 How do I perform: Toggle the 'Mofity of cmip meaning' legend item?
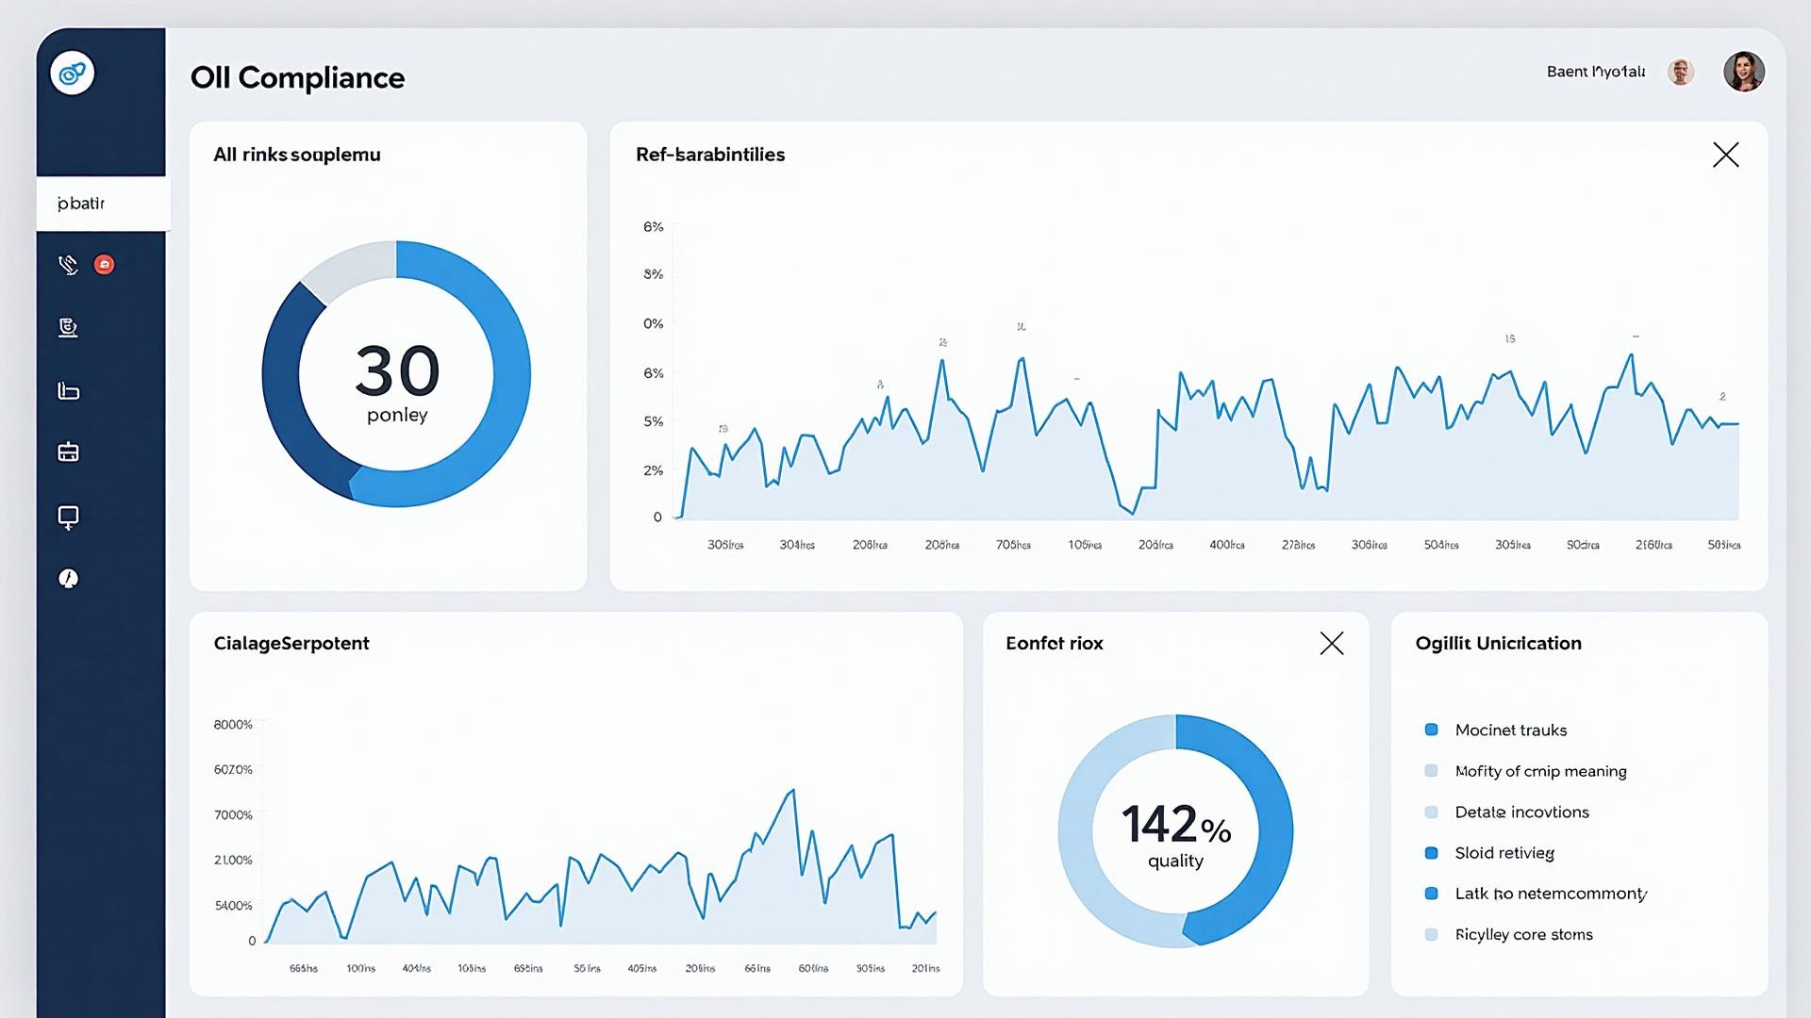point(1525,771)
